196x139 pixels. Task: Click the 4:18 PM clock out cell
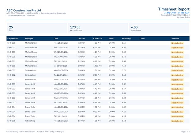click(97, 61)
